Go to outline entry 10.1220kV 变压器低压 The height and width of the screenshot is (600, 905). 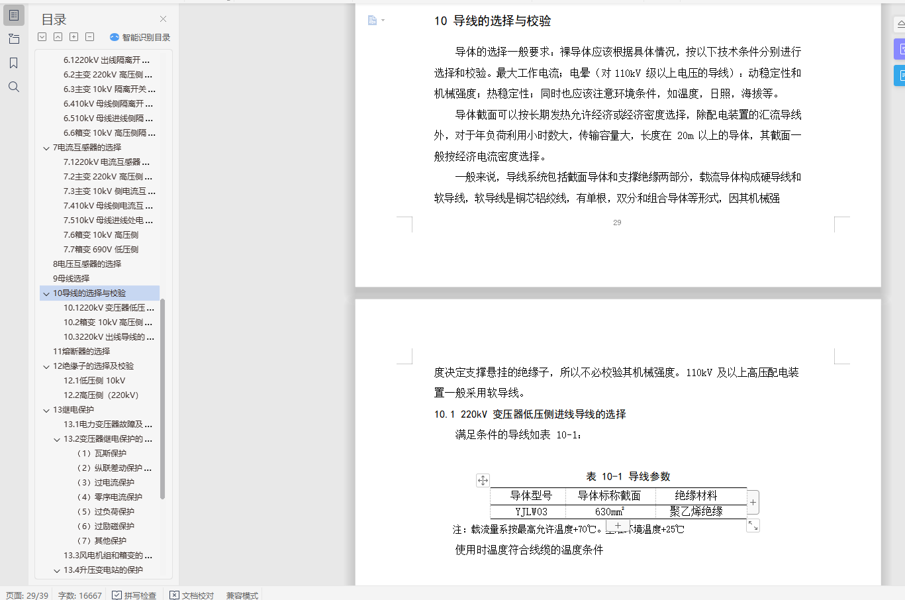click(109, 307)
